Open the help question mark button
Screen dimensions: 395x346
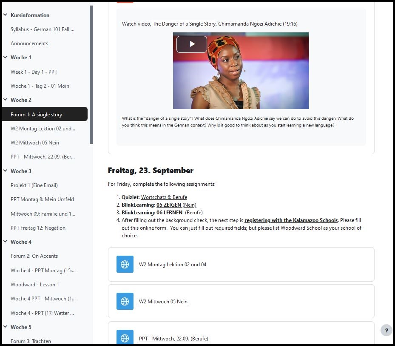coord(386,330)
